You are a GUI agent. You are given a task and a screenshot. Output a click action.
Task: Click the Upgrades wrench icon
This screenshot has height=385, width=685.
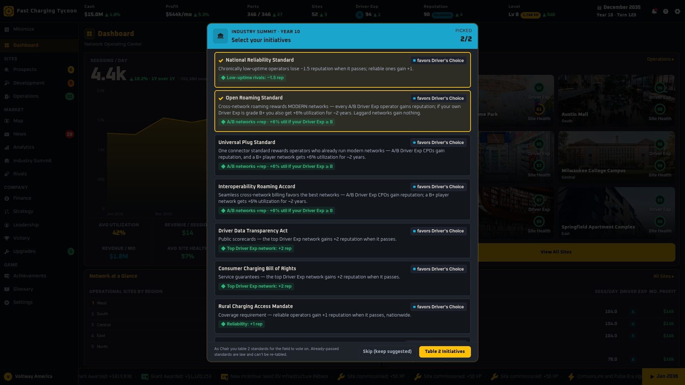7,251
